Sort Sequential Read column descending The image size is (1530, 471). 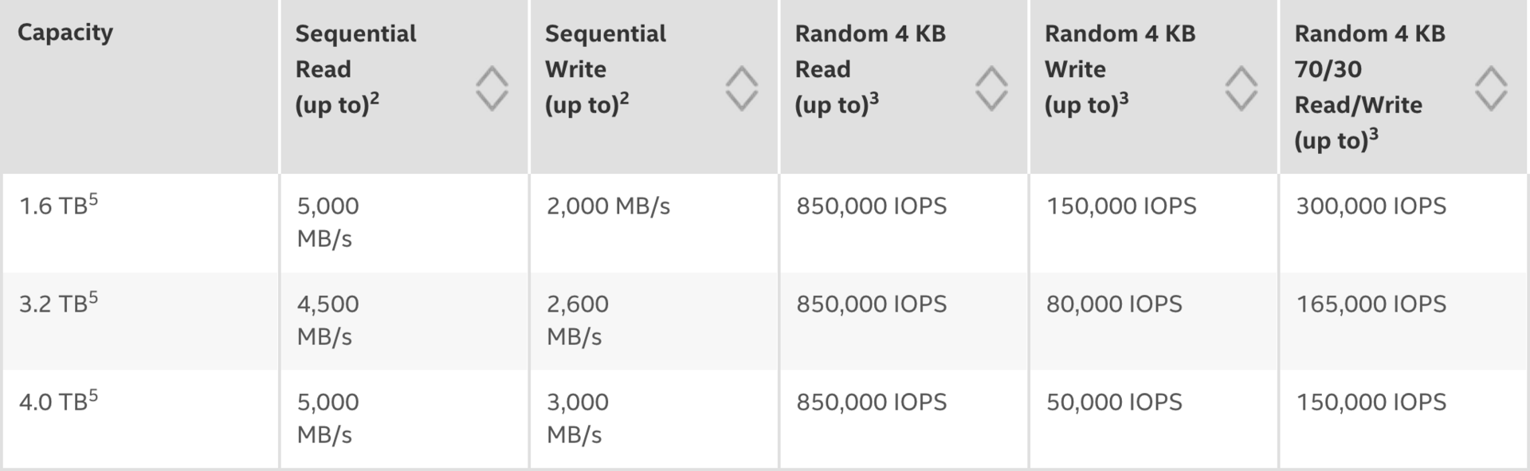tap(492, 98)
